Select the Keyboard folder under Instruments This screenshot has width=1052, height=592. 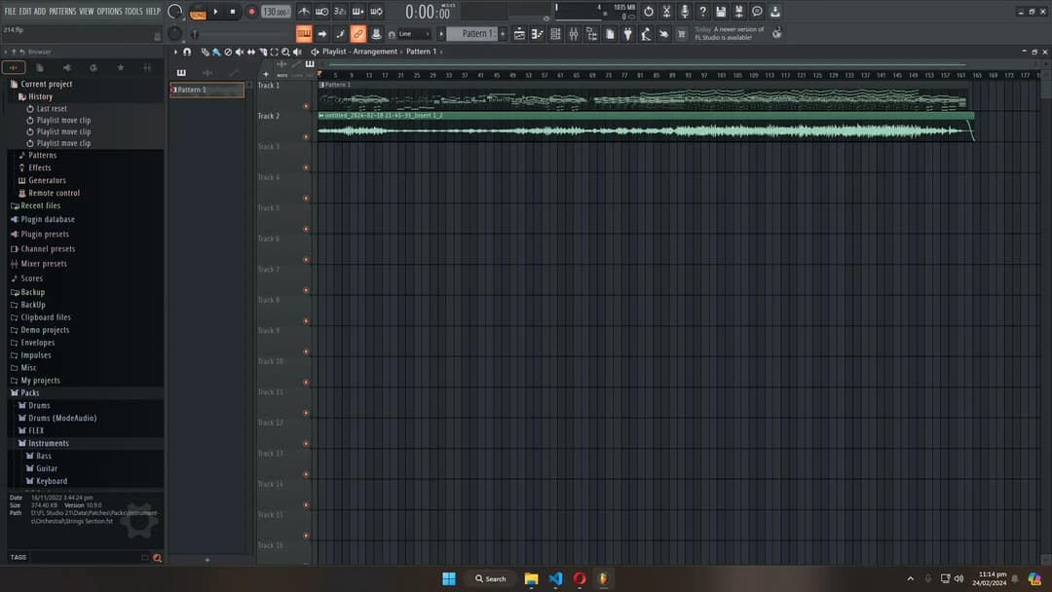52,481
